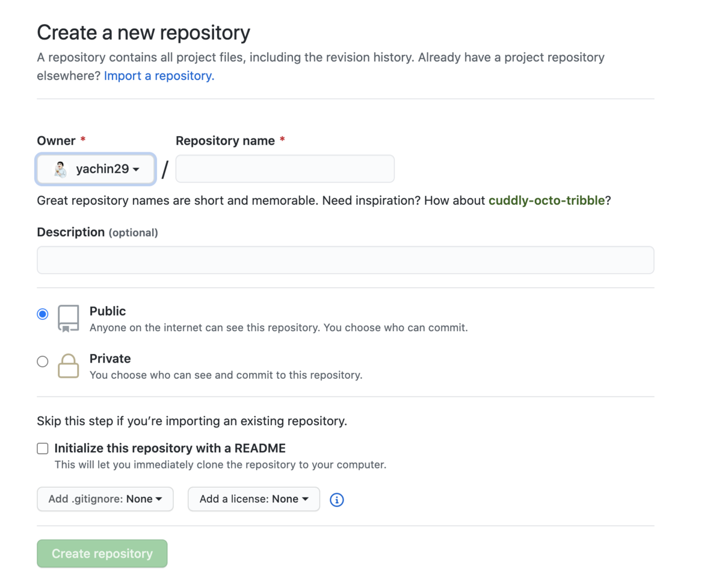Select the Private radio button
The width and height of the screenshot is (722, 586).
pos(43,361)
